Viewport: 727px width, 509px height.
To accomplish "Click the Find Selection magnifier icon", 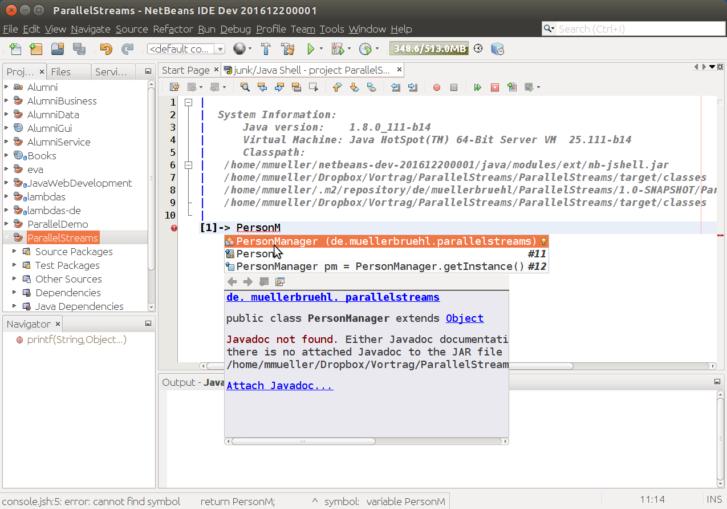I will tap(245, 87).
